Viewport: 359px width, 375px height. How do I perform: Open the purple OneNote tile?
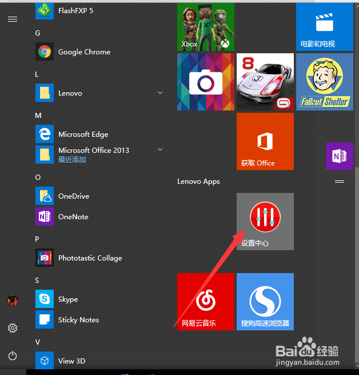pyautogui.click(x=340, y=156)
